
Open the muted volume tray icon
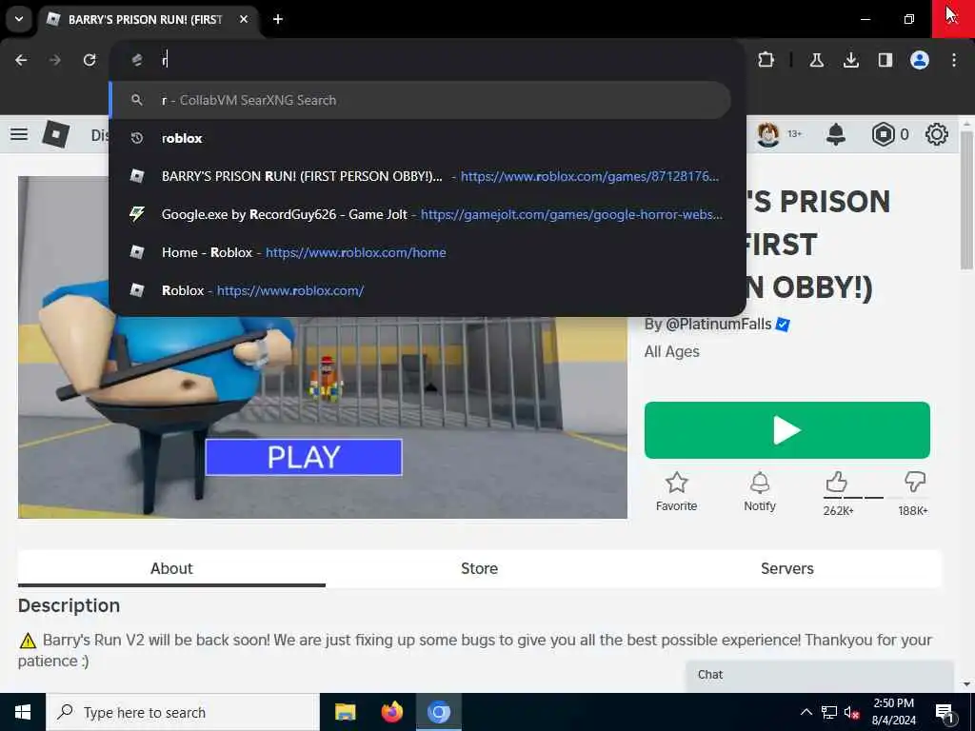pos(852,712)
